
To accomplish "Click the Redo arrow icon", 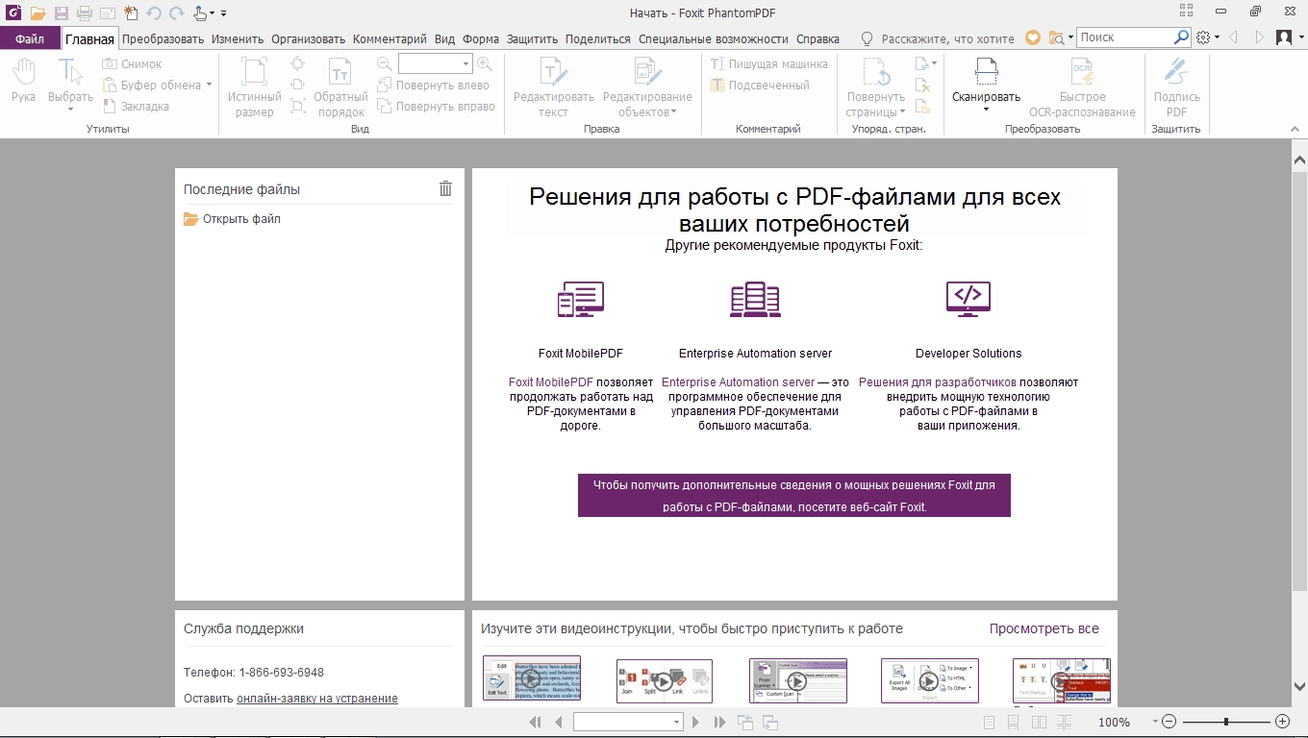I will [177, 13].
